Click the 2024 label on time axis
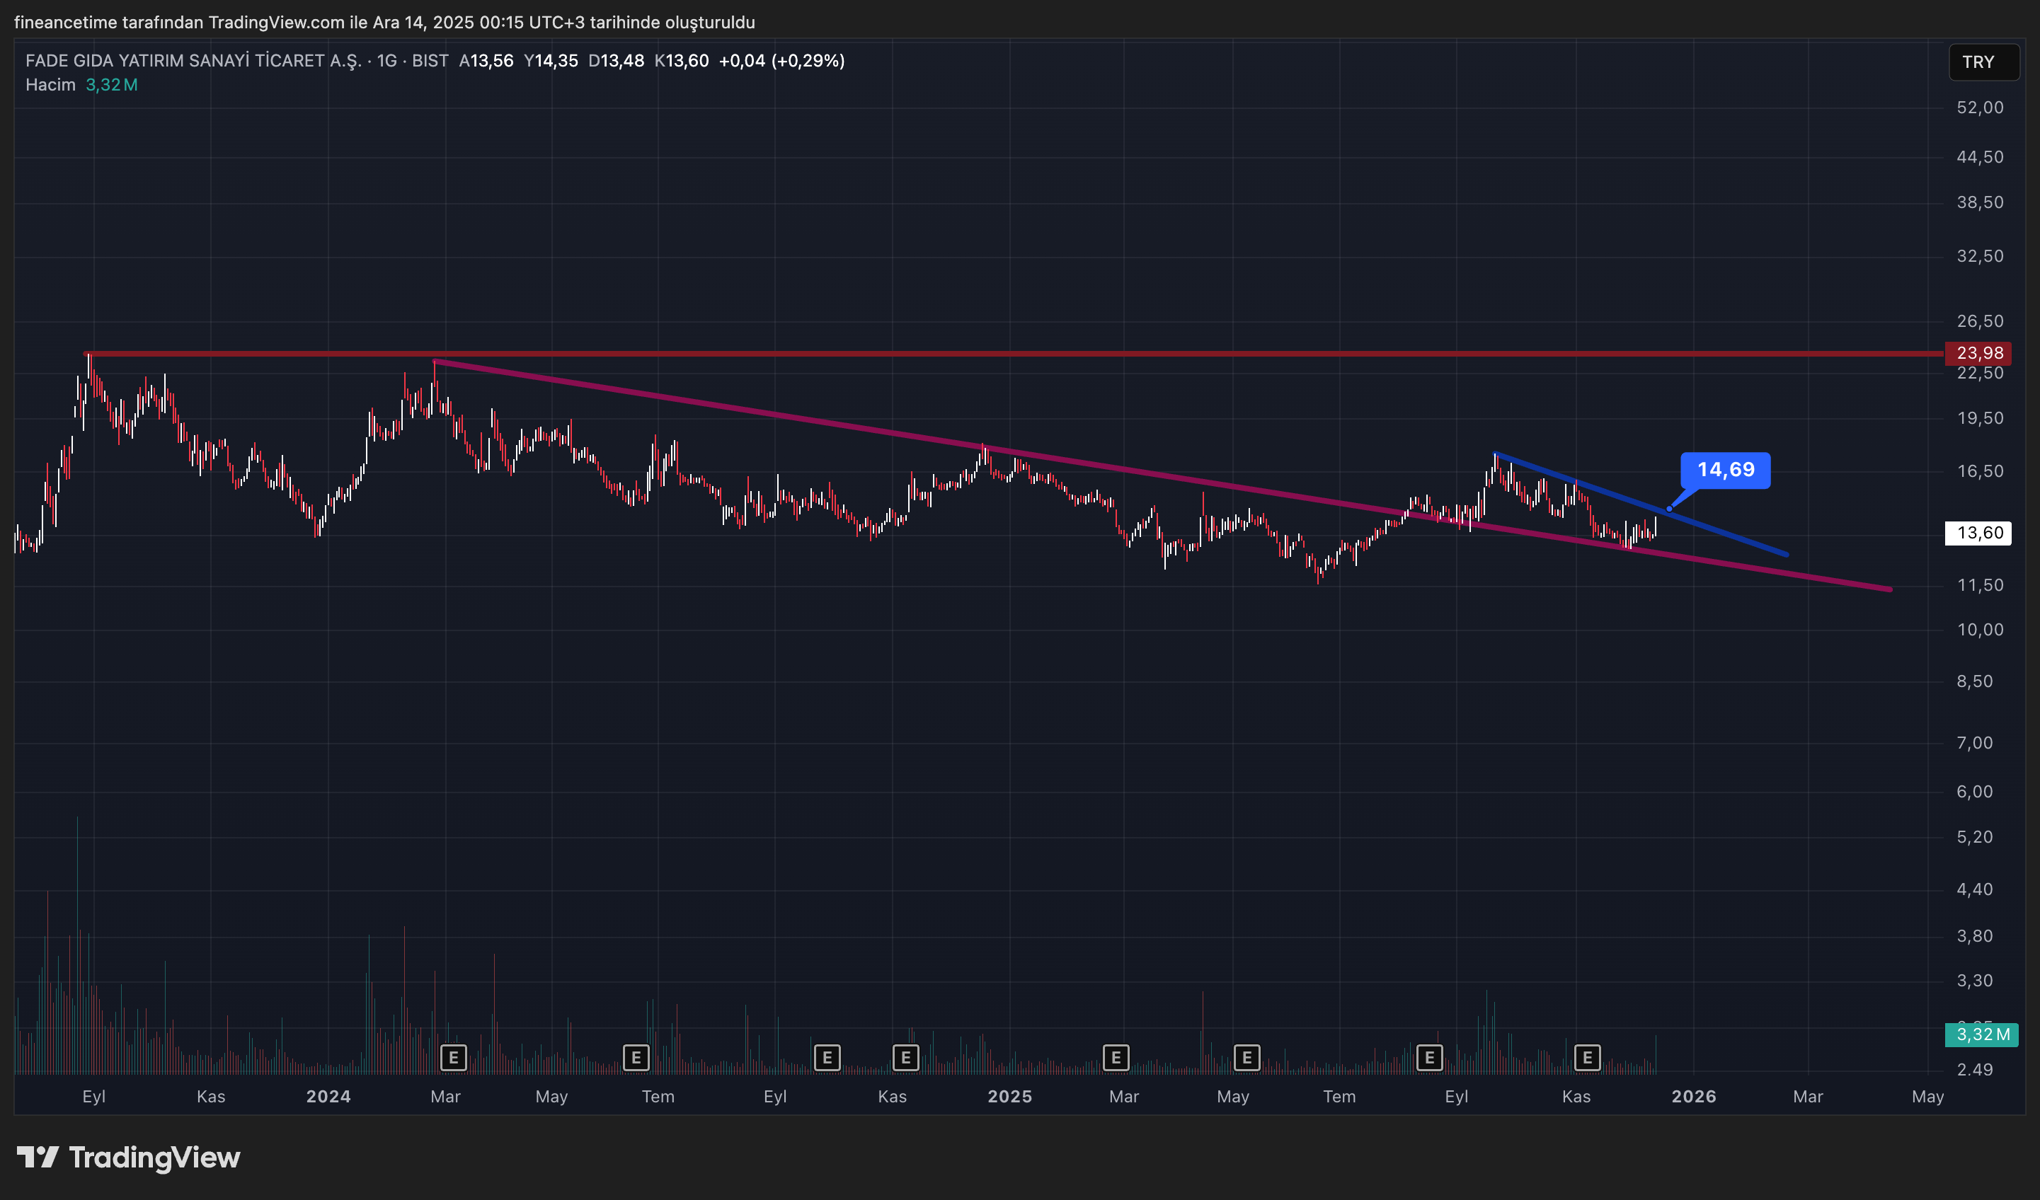The image size is (2040, 1200). click(328, 1097)
